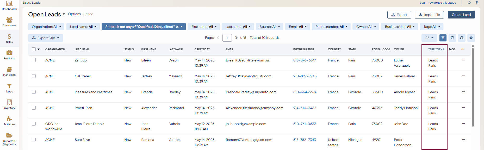Open the 25 per-page size dropdown
The width and height of the screenshot is (484, 150).
(x=429, y=38)
